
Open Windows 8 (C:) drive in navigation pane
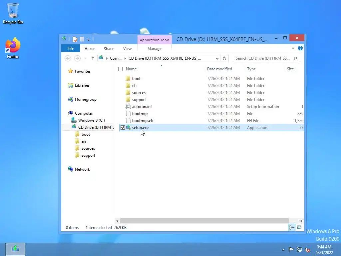coord(91,120)
